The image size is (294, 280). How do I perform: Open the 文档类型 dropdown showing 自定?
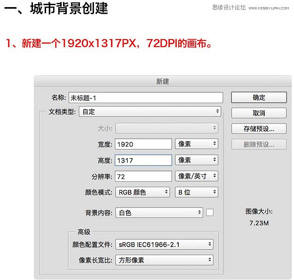149,112
